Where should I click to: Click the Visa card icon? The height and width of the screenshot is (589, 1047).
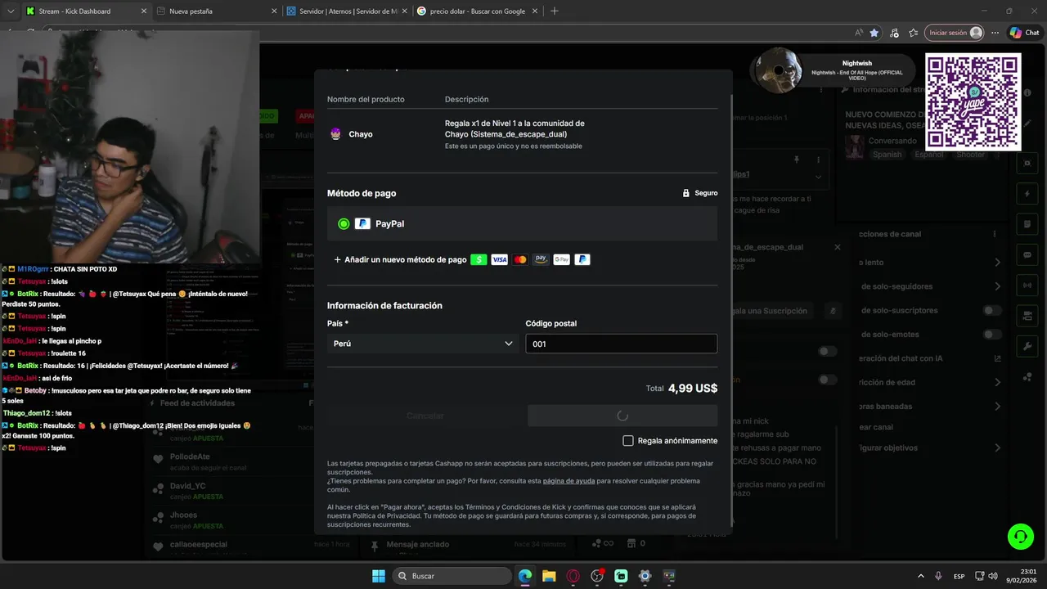click(499, 259)
